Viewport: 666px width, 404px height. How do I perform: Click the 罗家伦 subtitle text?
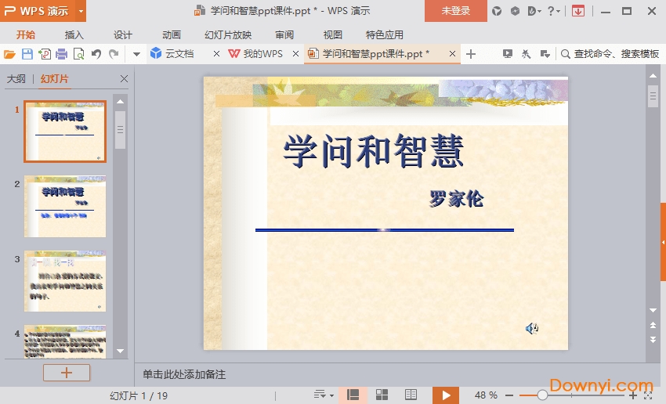coord(456,199)
